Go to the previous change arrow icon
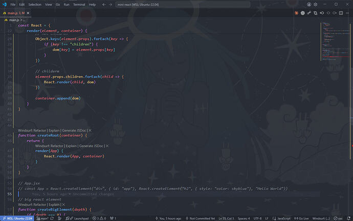 pos(322,13)
